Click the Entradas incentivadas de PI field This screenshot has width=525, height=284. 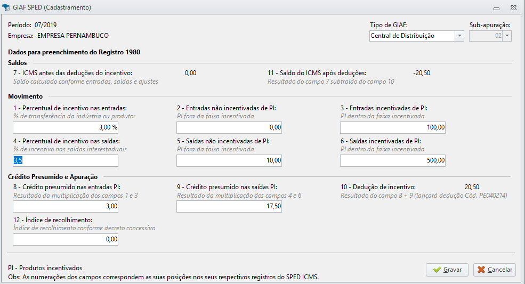point(393,127)
